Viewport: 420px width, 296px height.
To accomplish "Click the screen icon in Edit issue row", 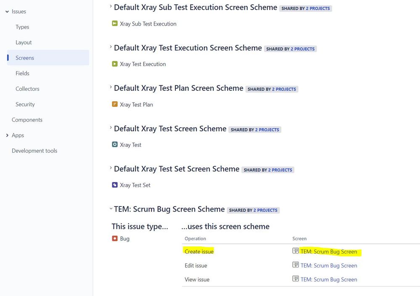I will [296, 265].
